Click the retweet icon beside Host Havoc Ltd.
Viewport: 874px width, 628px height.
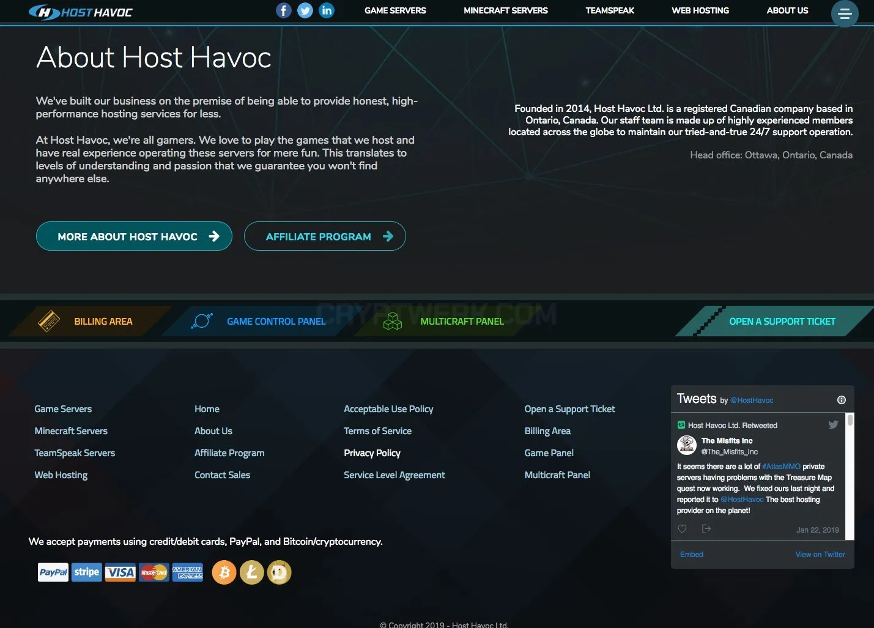click(681, 425)
